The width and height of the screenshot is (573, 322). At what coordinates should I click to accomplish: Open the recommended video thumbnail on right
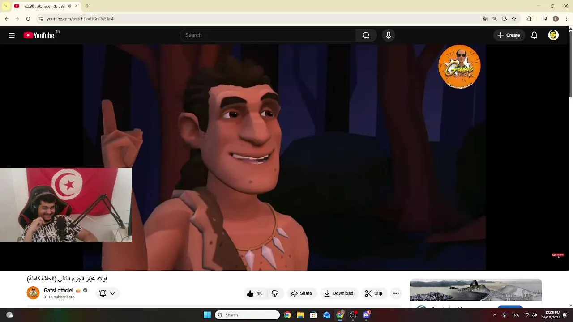(476, 290)
